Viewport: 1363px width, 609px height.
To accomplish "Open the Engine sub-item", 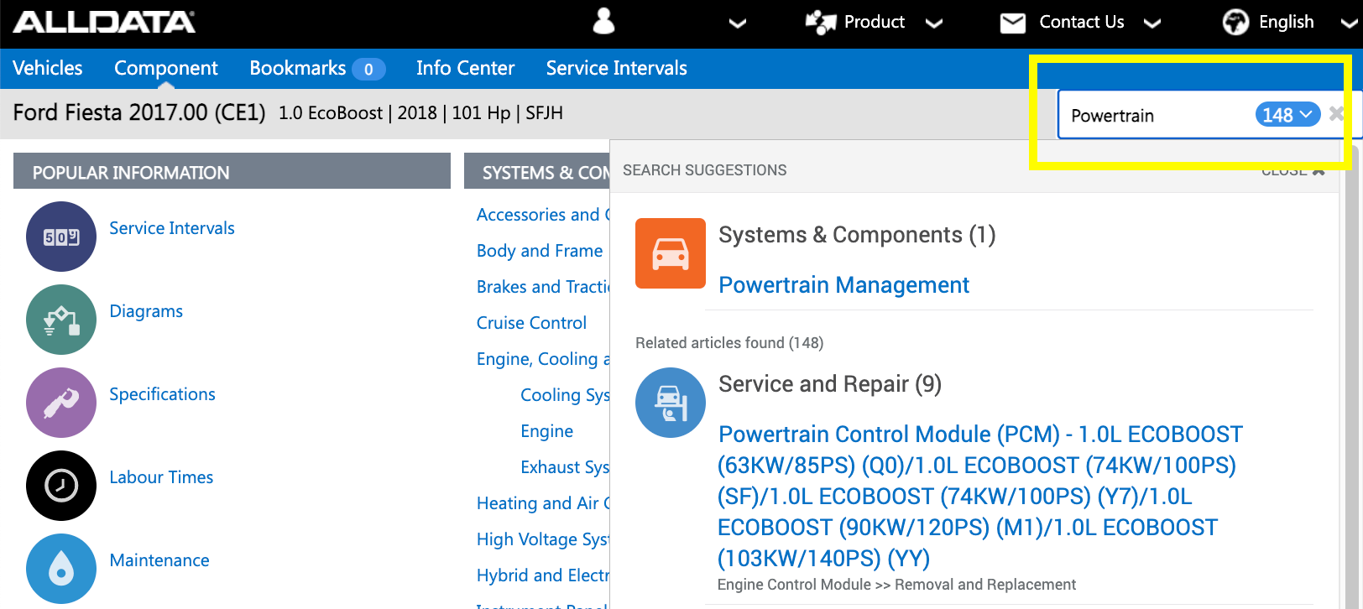I will [x=547, y=431].
